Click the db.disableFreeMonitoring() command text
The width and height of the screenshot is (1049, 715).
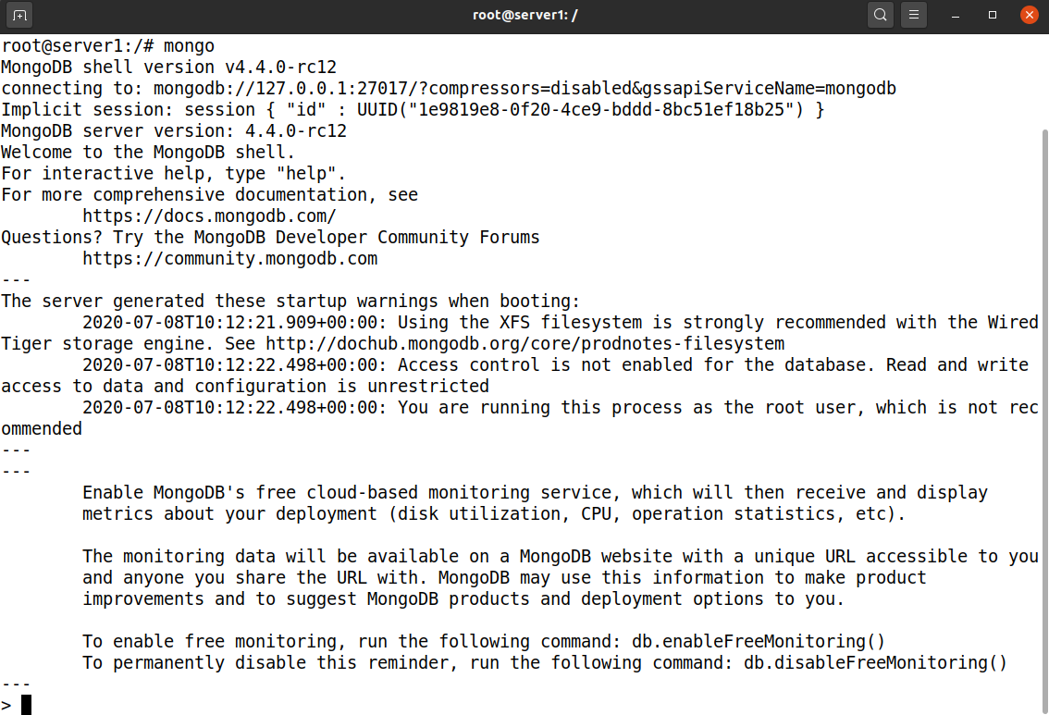point(875,663)
